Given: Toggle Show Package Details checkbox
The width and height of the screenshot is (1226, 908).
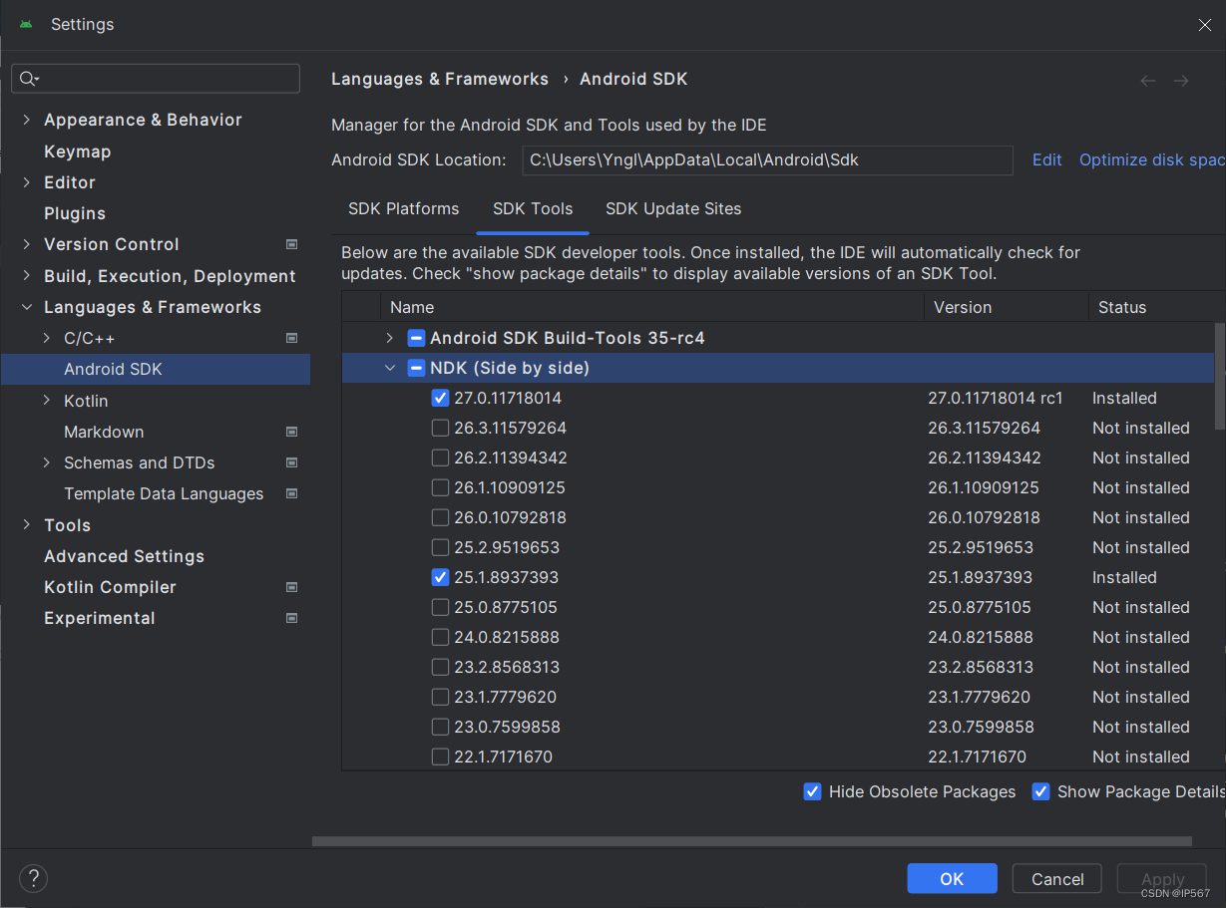Looking at the screenshot, I should click(x=1040, y=791).
